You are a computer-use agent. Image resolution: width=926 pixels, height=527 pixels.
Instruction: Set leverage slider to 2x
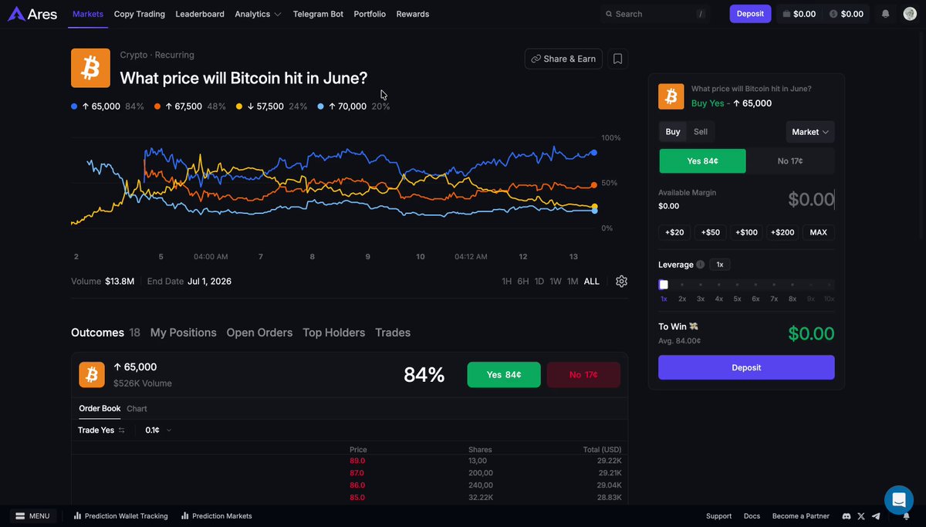[x=682, y=285]
